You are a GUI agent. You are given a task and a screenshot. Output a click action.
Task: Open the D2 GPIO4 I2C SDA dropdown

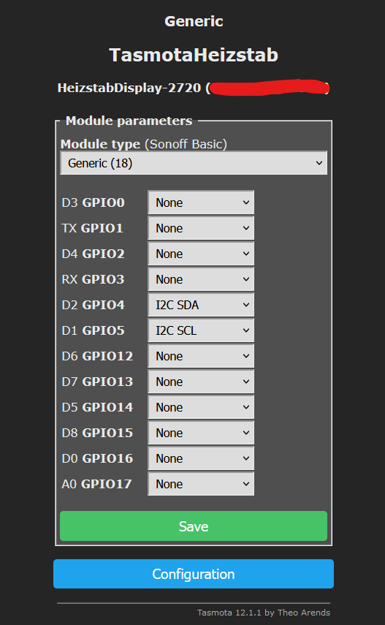click(201, 305)
